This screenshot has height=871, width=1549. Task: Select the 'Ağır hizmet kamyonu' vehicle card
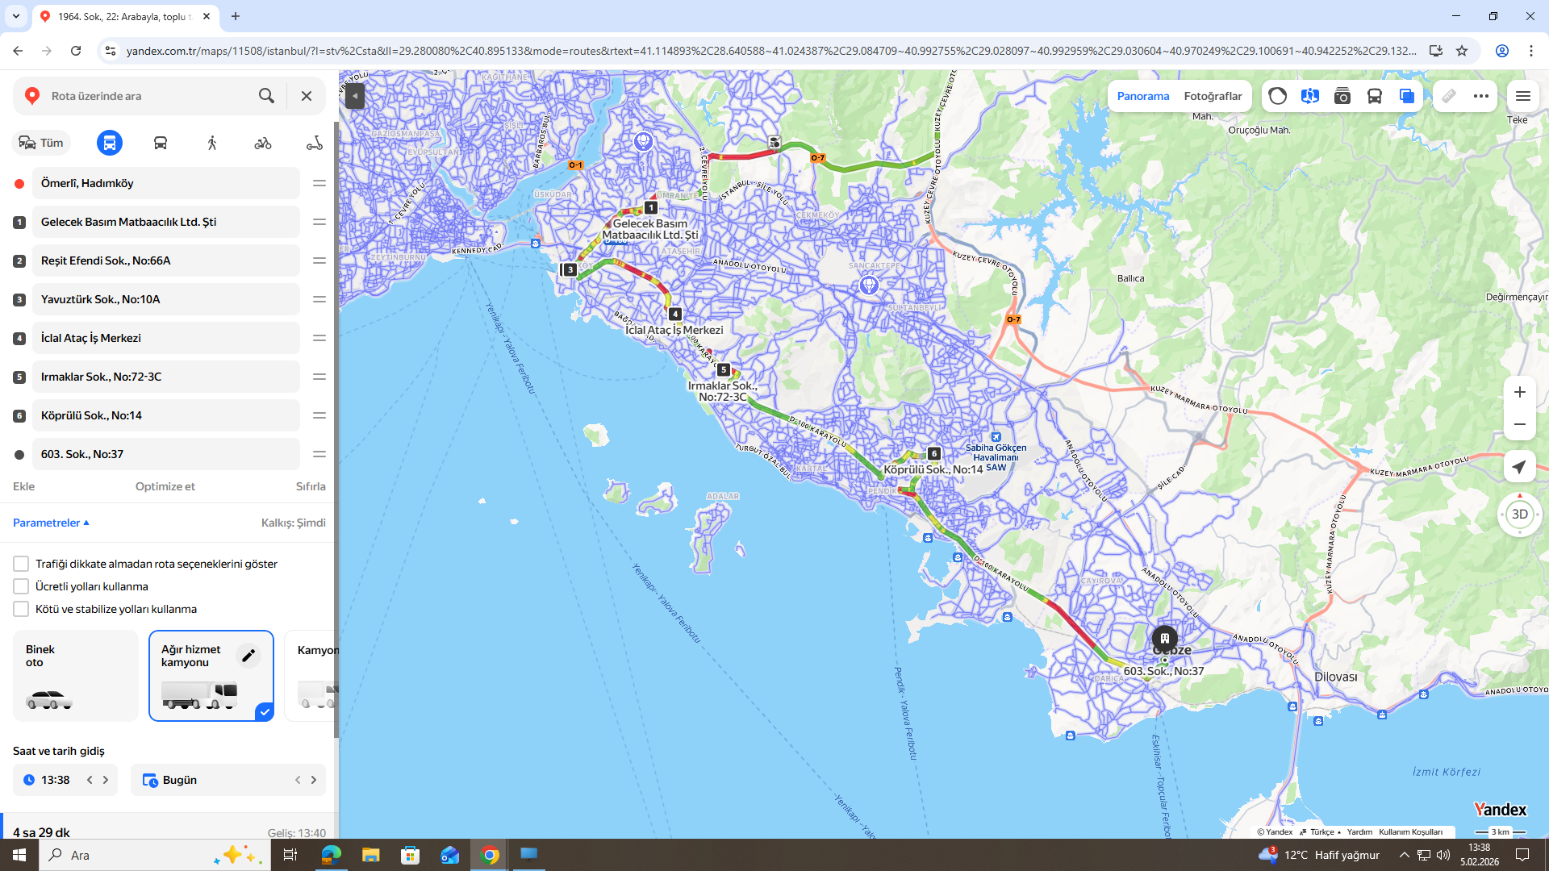(211, 676)
